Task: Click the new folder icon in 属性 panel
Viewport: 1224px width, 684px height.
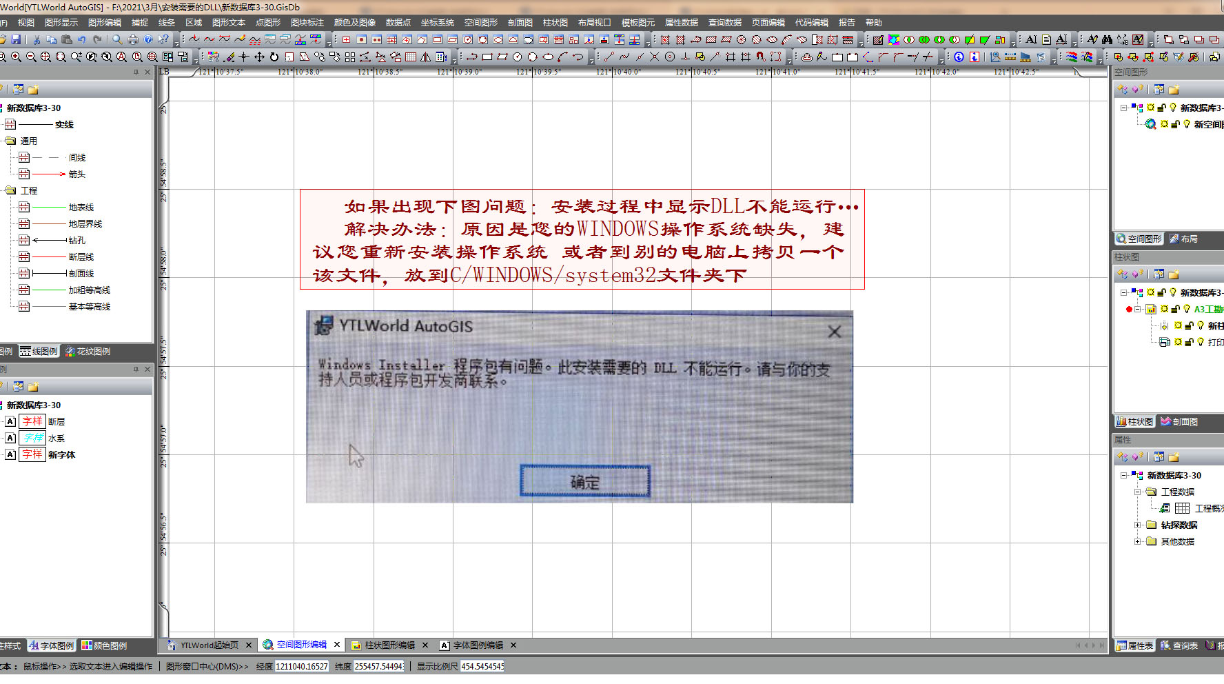Action: (x=1174, y=457)
